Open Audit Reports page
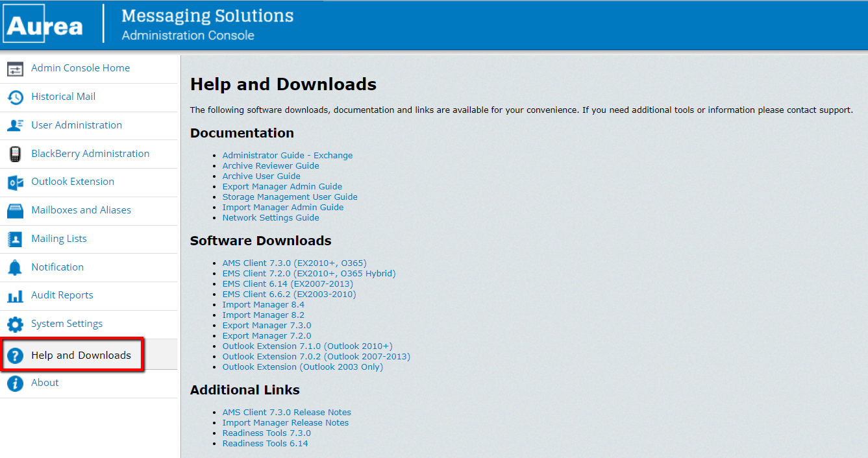 pyautogui.click(x=62, y=295)
